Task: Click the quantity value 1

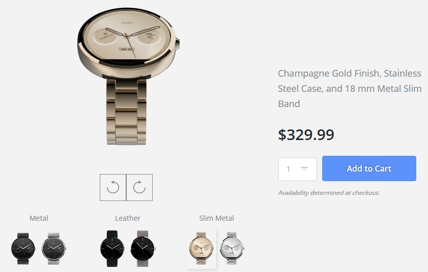Action: click(x=288, y=169)
